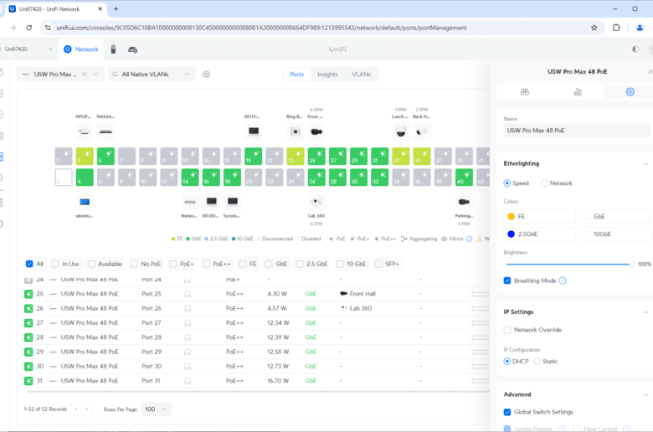Open the statistics chart tab in device panel
The height and width of the screenshot is (432, 653).
click(577, 91)
